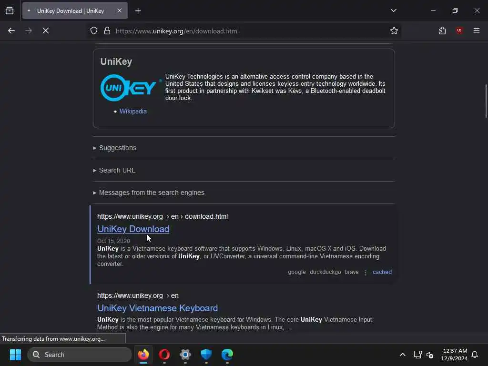Open the cached version link
The width and height of the screenshot is (488, 366).
(x=382, y=272)
